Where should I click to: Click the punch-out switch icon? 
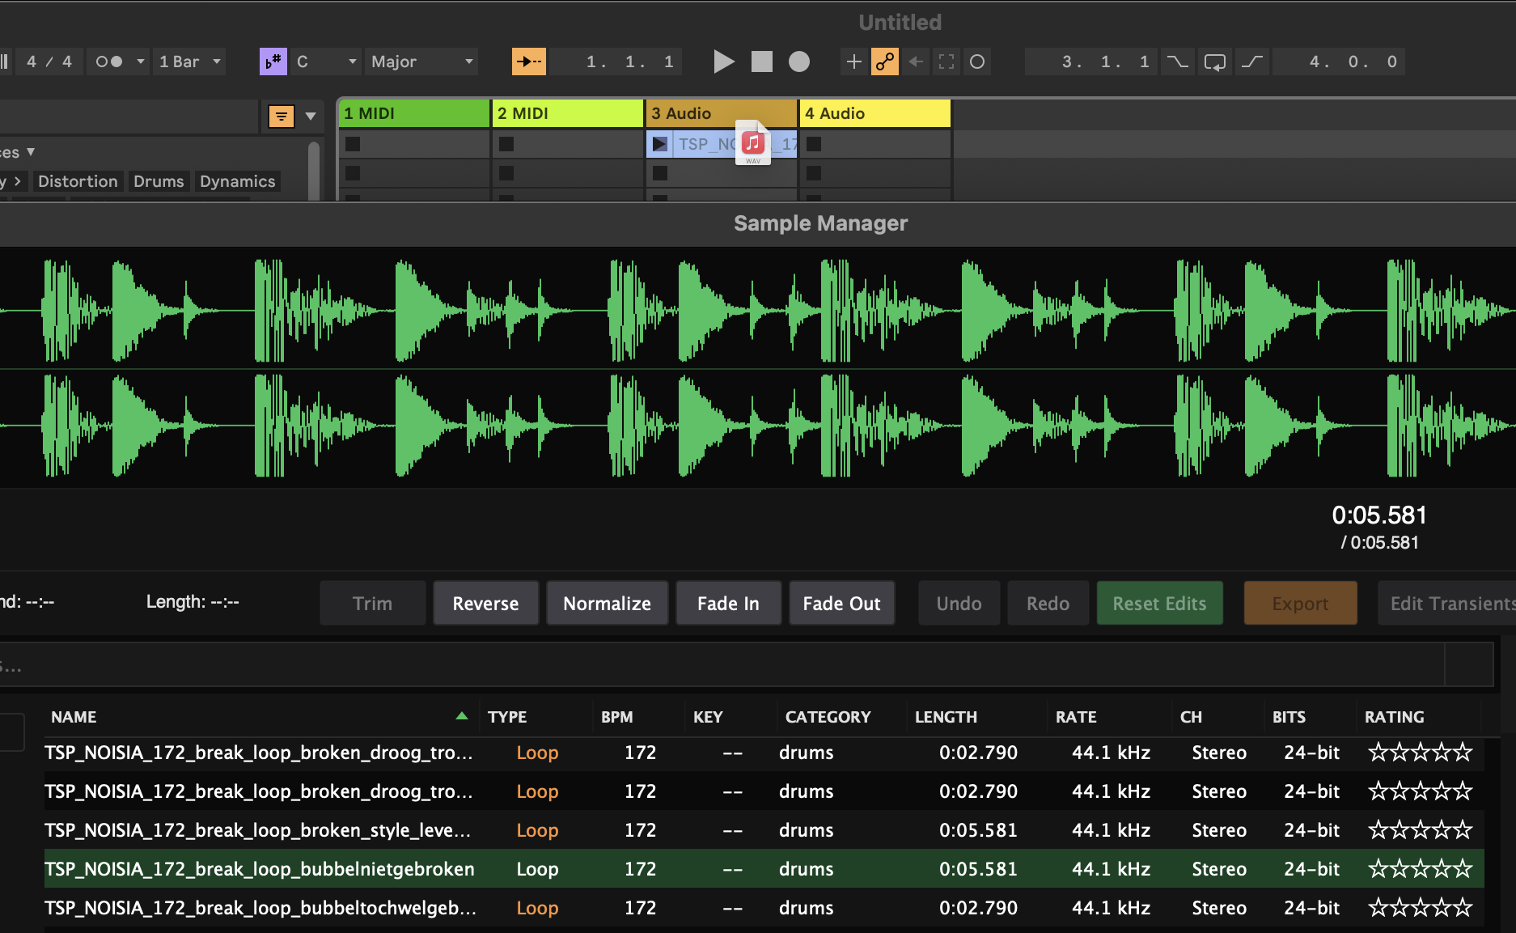[1251, 61]
